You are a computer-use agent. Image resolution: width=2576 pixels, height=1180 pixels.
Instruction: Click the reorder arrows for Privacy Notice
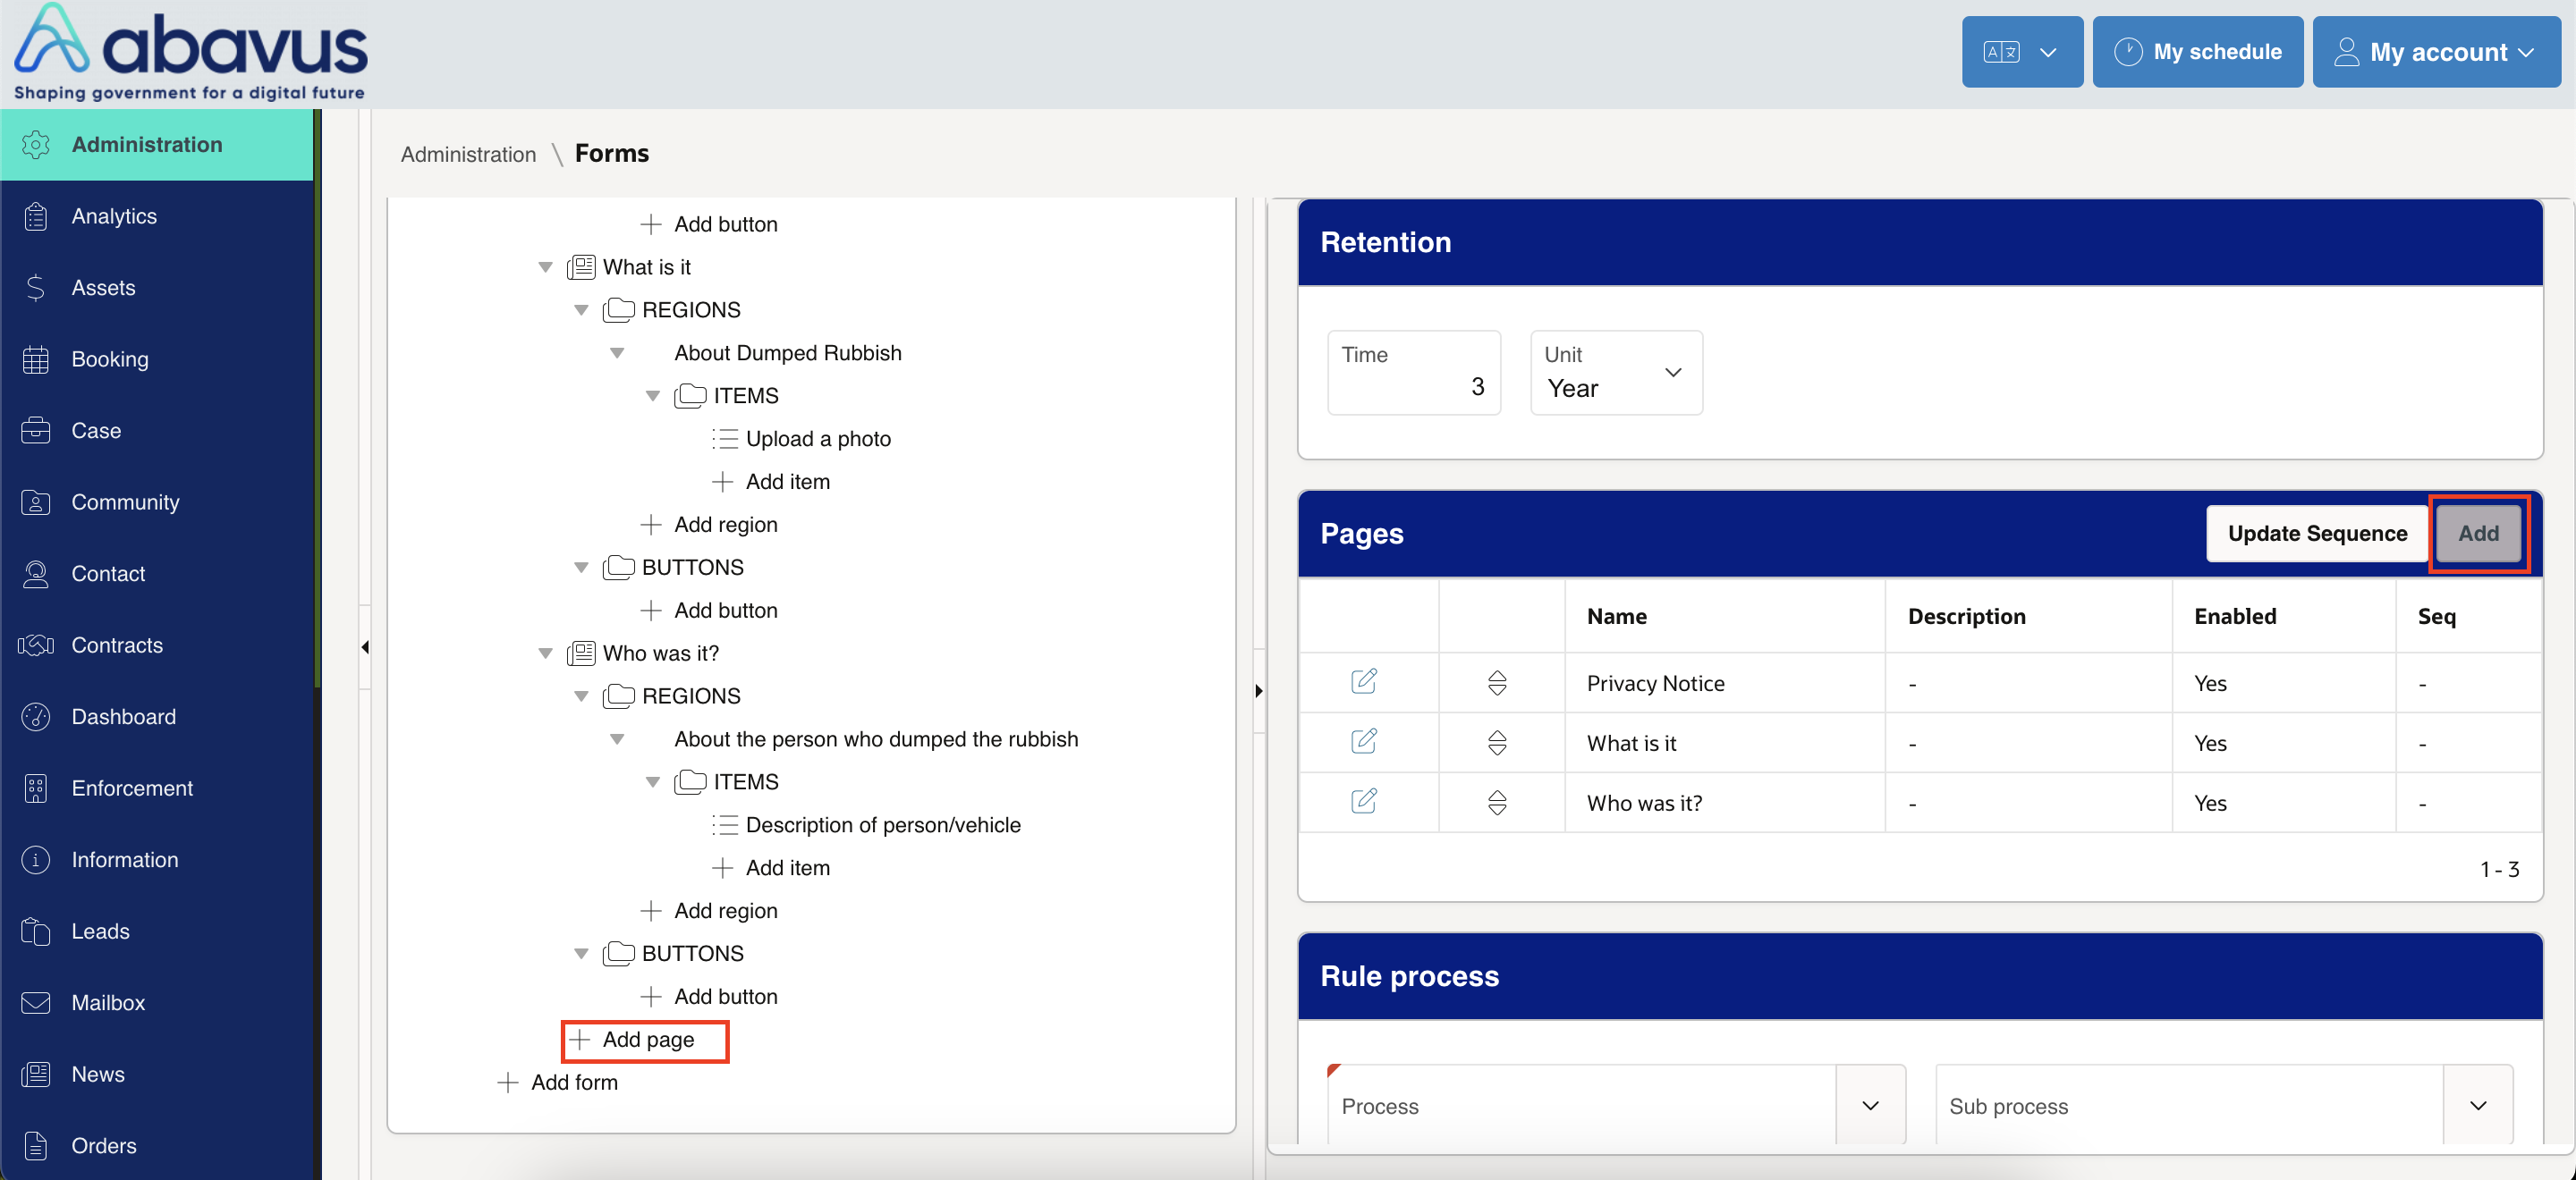point(1497,684)
